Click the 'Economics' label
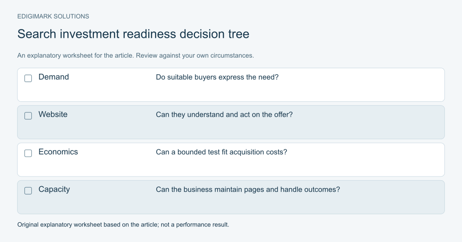462x242 pixels. coord(58,152)
